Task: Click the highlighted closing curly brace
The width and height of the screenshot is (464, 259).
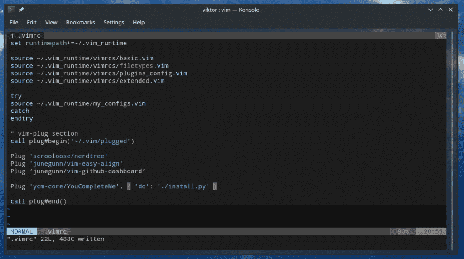Action: pos(215,186)
